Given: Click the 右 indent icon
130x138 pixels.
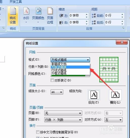Looking at the screenshot, I should [61, 23].
